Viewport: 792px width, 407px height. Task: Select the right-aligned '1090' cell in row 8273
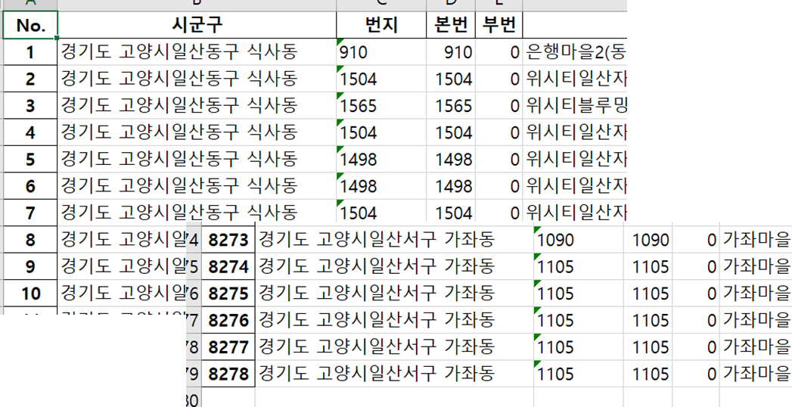(x=648, y=240)
